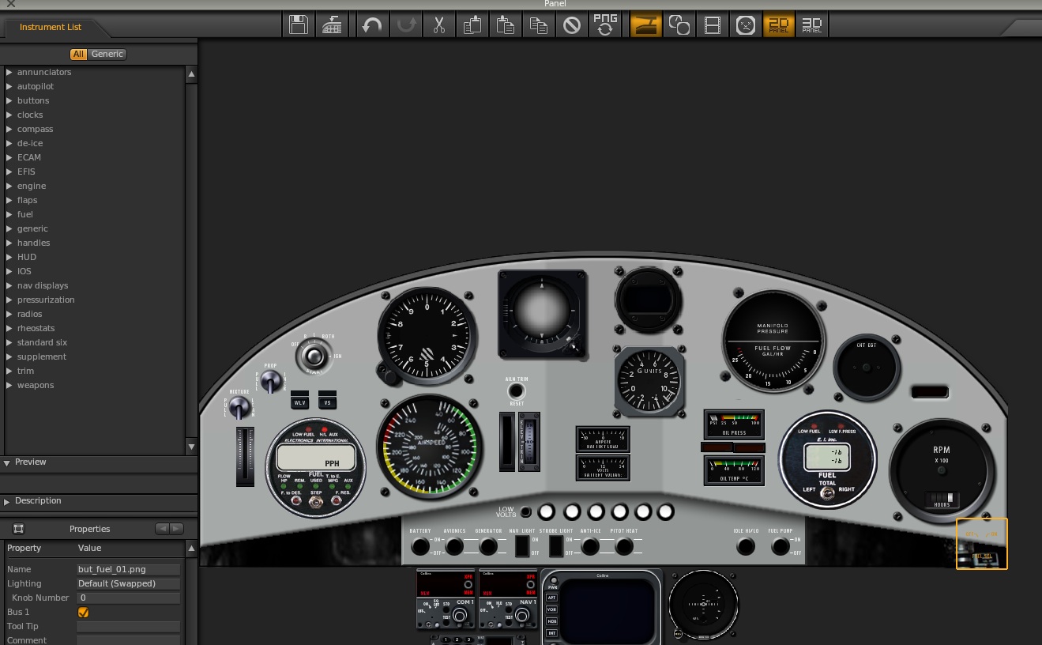Click the bounding-box icon beside Properties
The height and width of the screenshot is (645, 1042).
19,529
